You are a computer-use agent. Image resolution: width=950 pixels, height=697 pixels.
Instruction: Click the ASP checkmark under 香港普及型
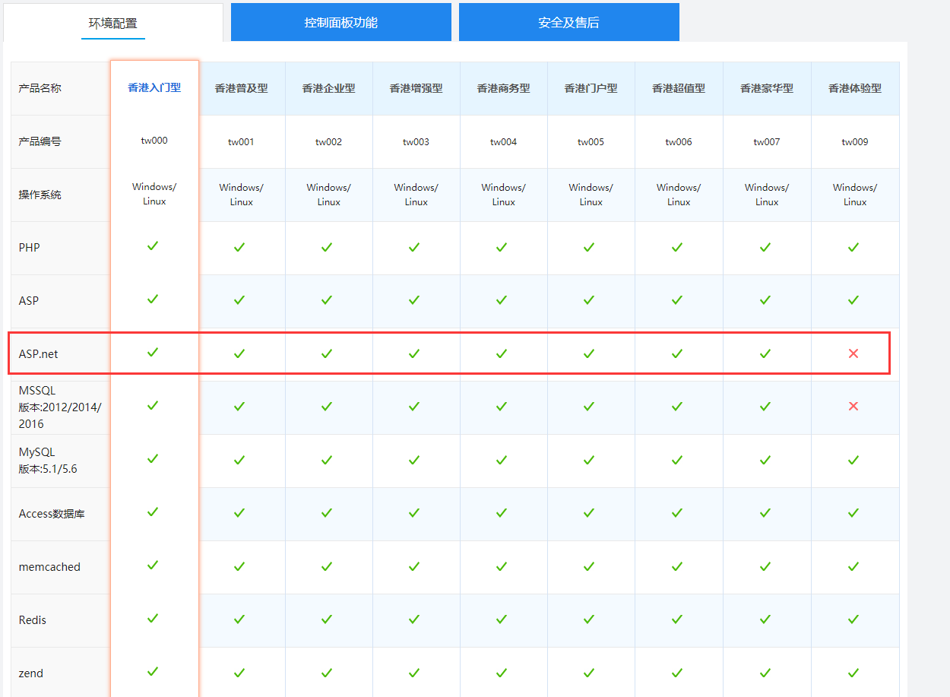tap(239, 299)
